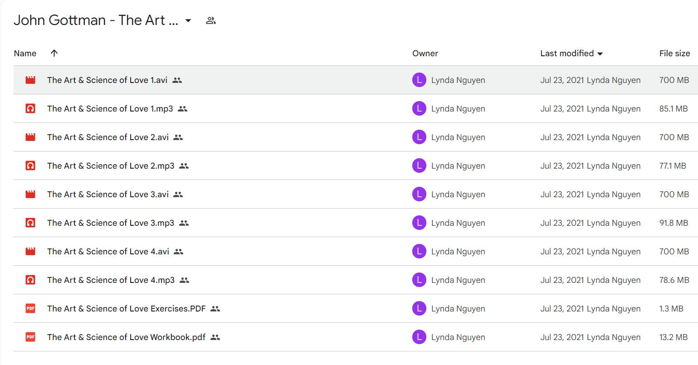This screenshot has width=698, height=365.
Task: Click the File size column header
Action: (x=674, y=54)
